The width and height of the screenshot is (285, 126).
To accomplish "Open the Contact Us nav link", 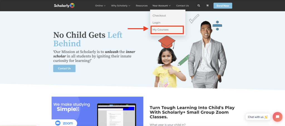I will tap(183, 6).
